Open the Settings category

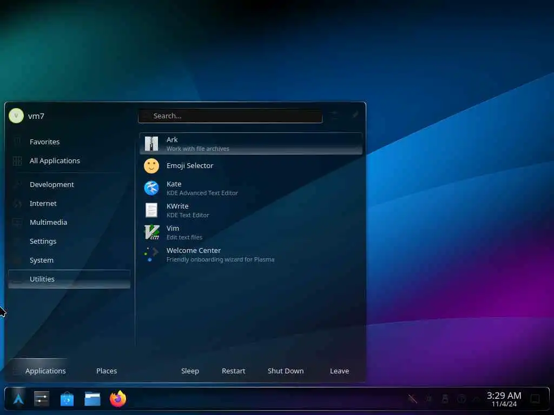click(69, 242)
